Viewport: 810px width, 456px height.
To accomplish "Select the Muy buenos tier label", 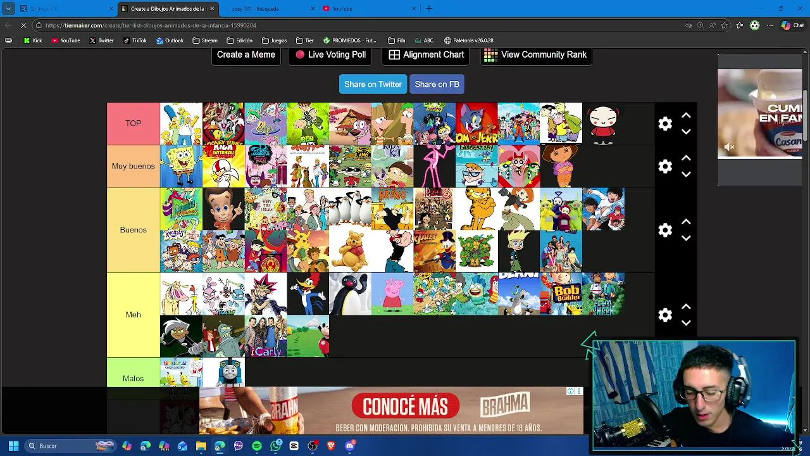I will tap(133, 166).
